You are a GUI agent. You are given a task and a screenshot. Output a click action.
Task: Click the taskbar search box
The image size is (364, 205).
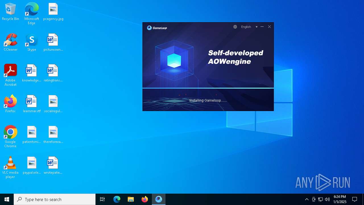[55, 199]
